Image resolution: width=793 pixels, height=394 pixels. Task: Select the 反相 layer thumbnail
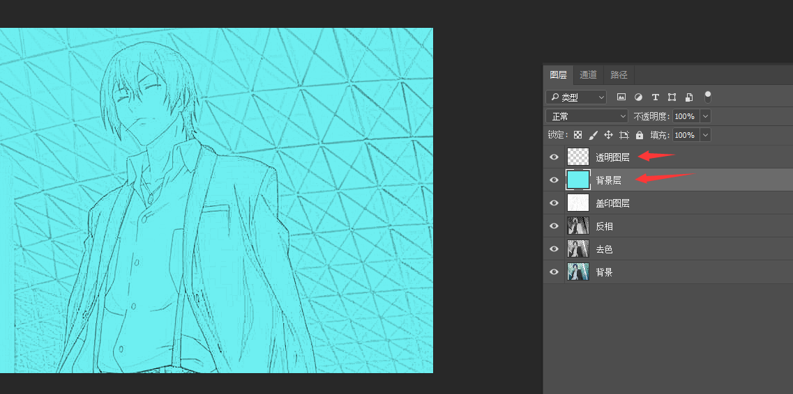pos(578,226)
